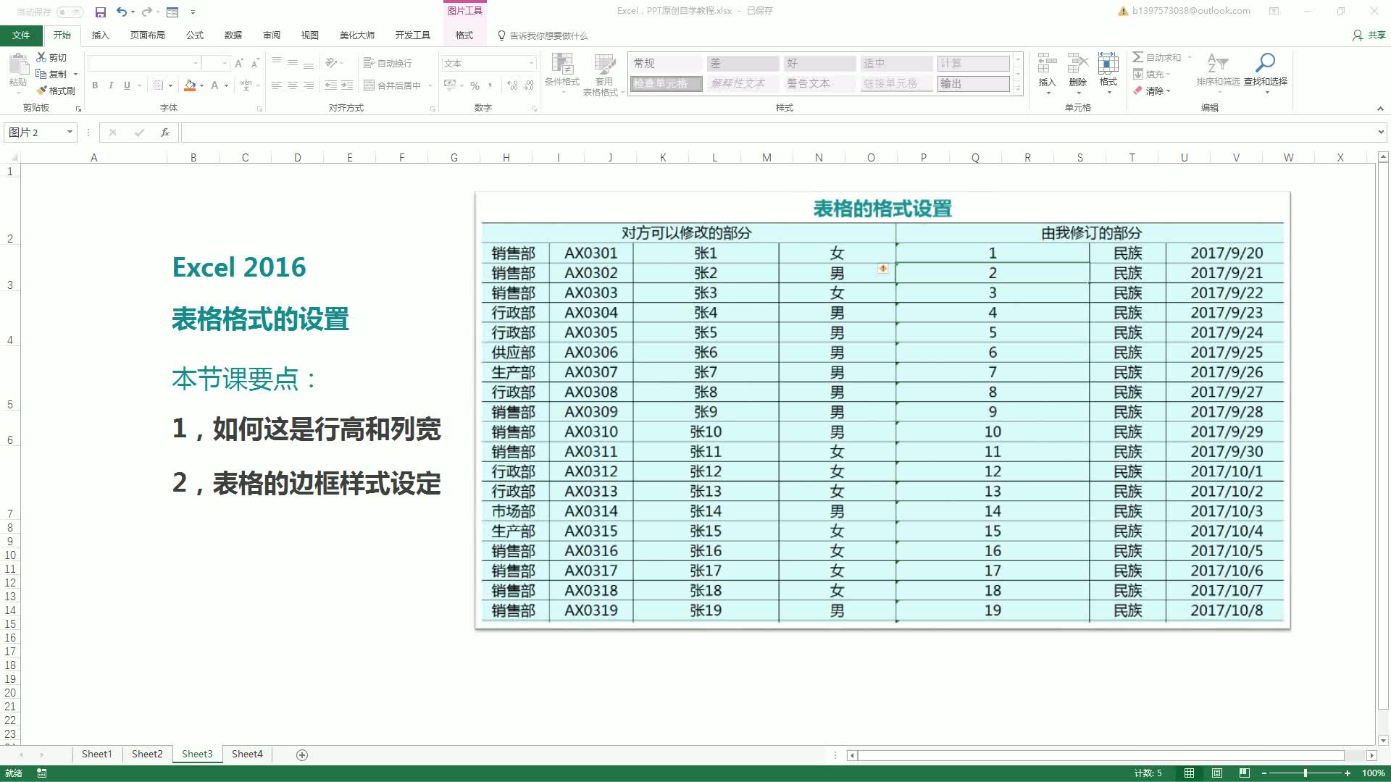Open the Name Box dropdown arrow

pos(70,132)
